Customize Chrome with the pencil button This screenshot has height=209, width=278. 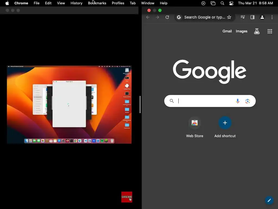[269, 200]
